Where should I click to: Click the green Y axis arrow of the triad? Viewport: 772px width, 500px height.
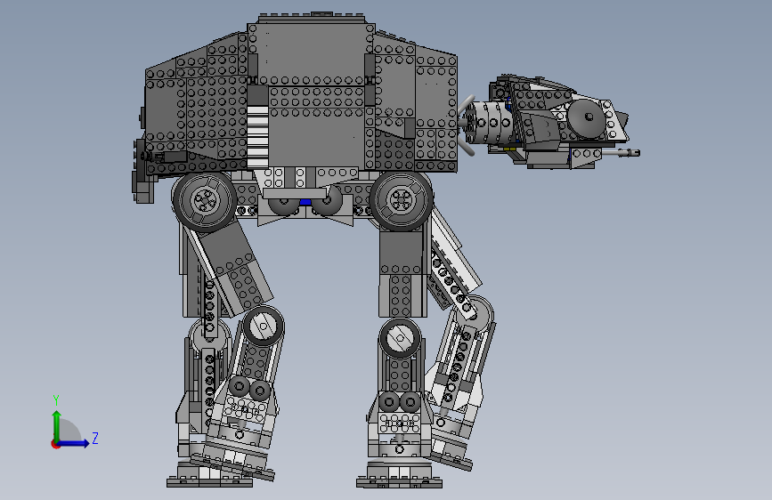pyautogui.click(x=57, y=425)
